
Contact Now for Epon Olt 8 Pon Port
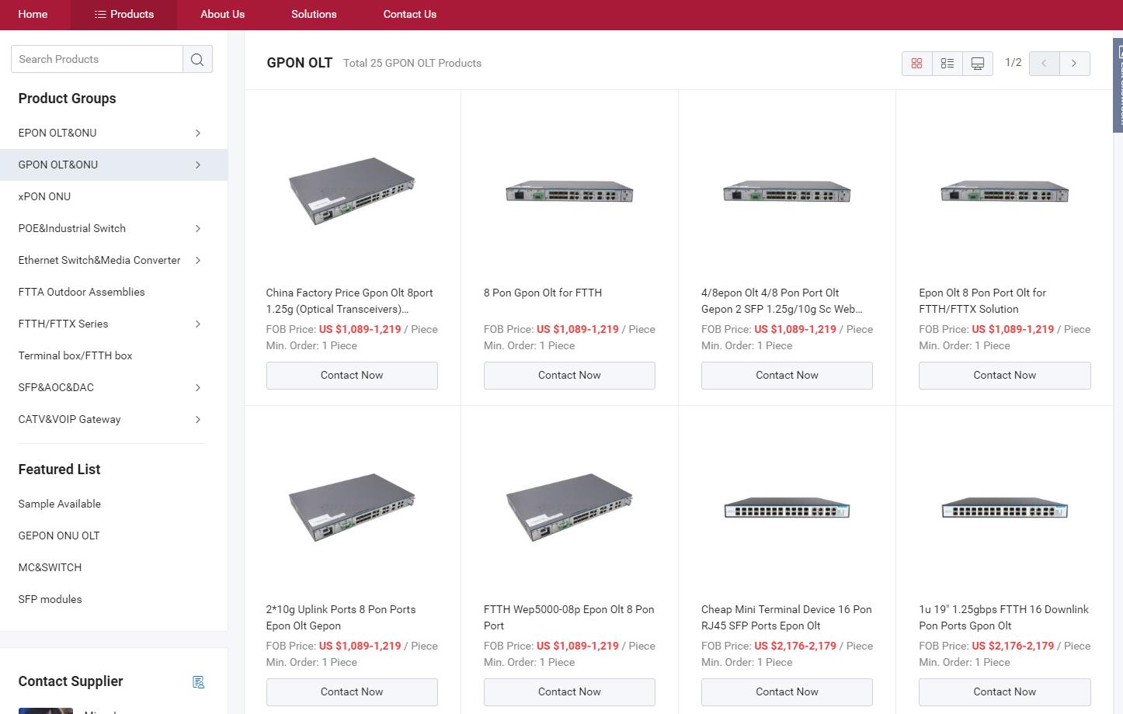(x=1005, y=375)
